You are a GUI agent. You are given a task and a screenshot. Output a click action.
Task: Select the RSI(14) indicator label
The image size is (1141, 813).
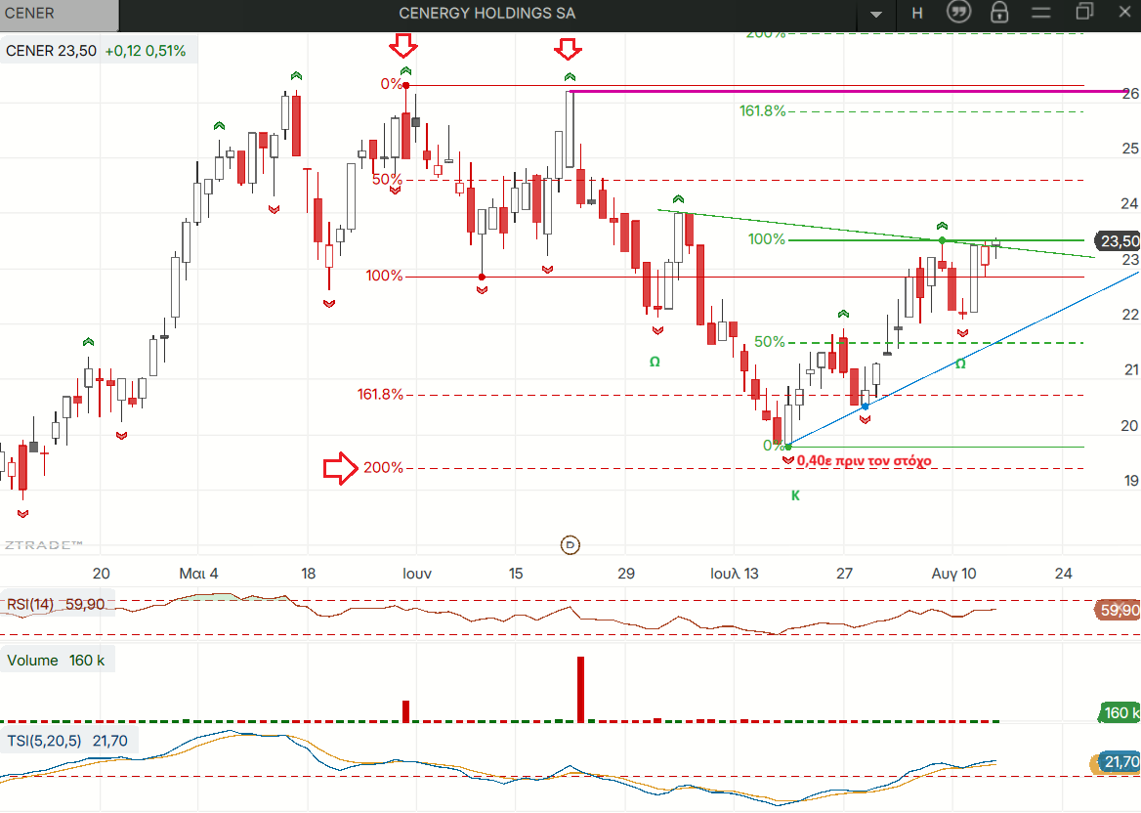pyautogui.click(x=56, y=604)
